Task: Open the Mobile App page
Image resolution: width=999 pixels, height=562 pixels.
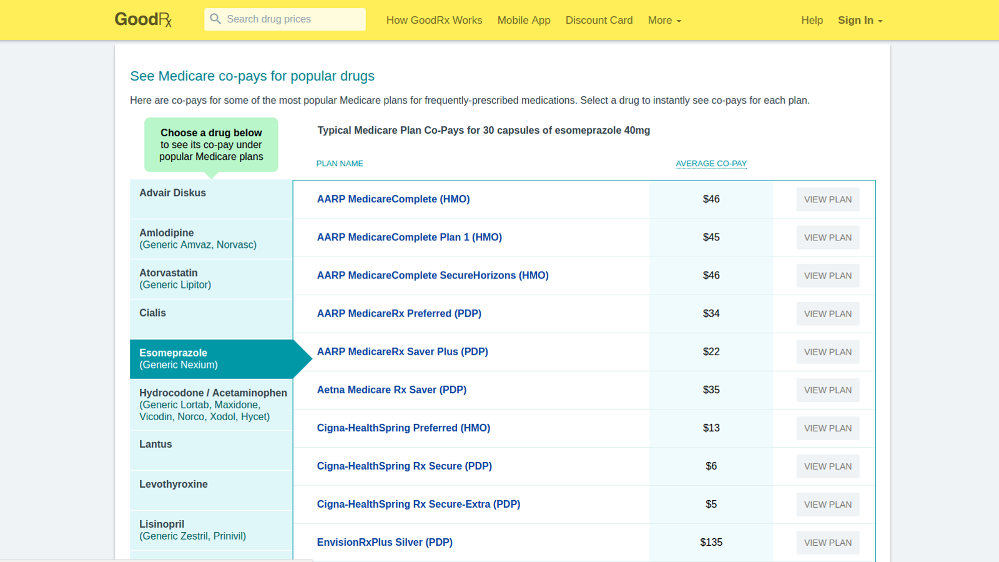Action: [524, 20]
